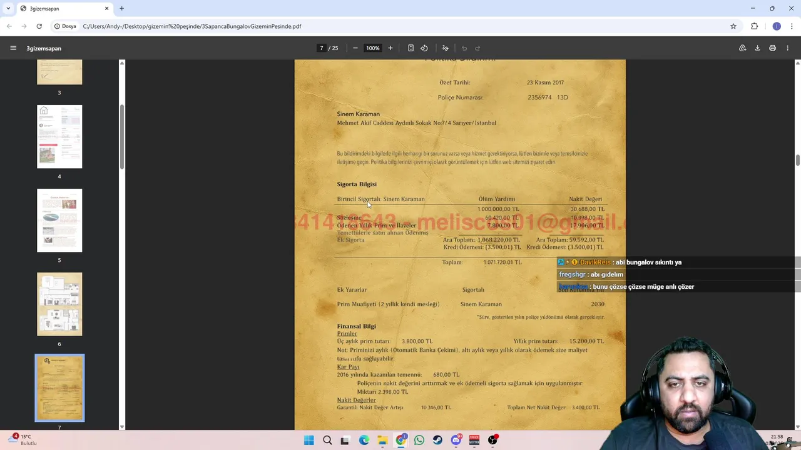Click the address bar file URL
The width and height of the screenshot is (801, 450).
pyautogui.click(x=192, y=26)
